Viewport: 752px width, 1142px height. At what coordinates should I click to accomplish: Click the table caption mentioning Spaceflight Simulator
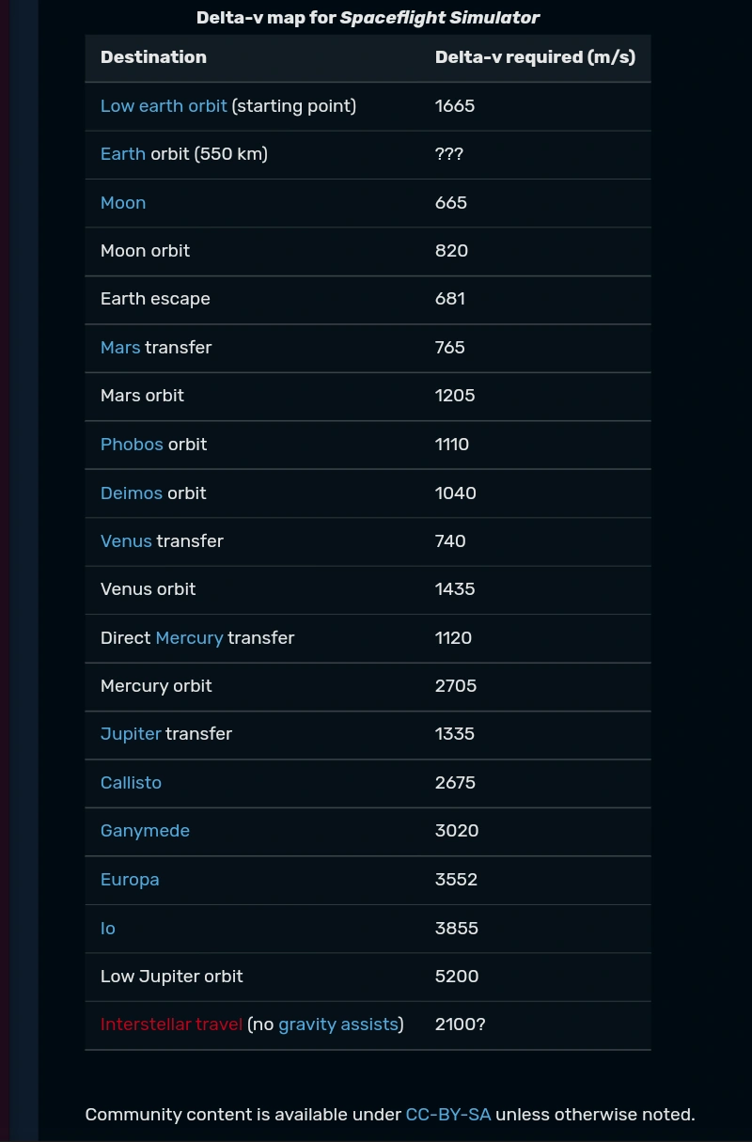[x=368, y=18]
